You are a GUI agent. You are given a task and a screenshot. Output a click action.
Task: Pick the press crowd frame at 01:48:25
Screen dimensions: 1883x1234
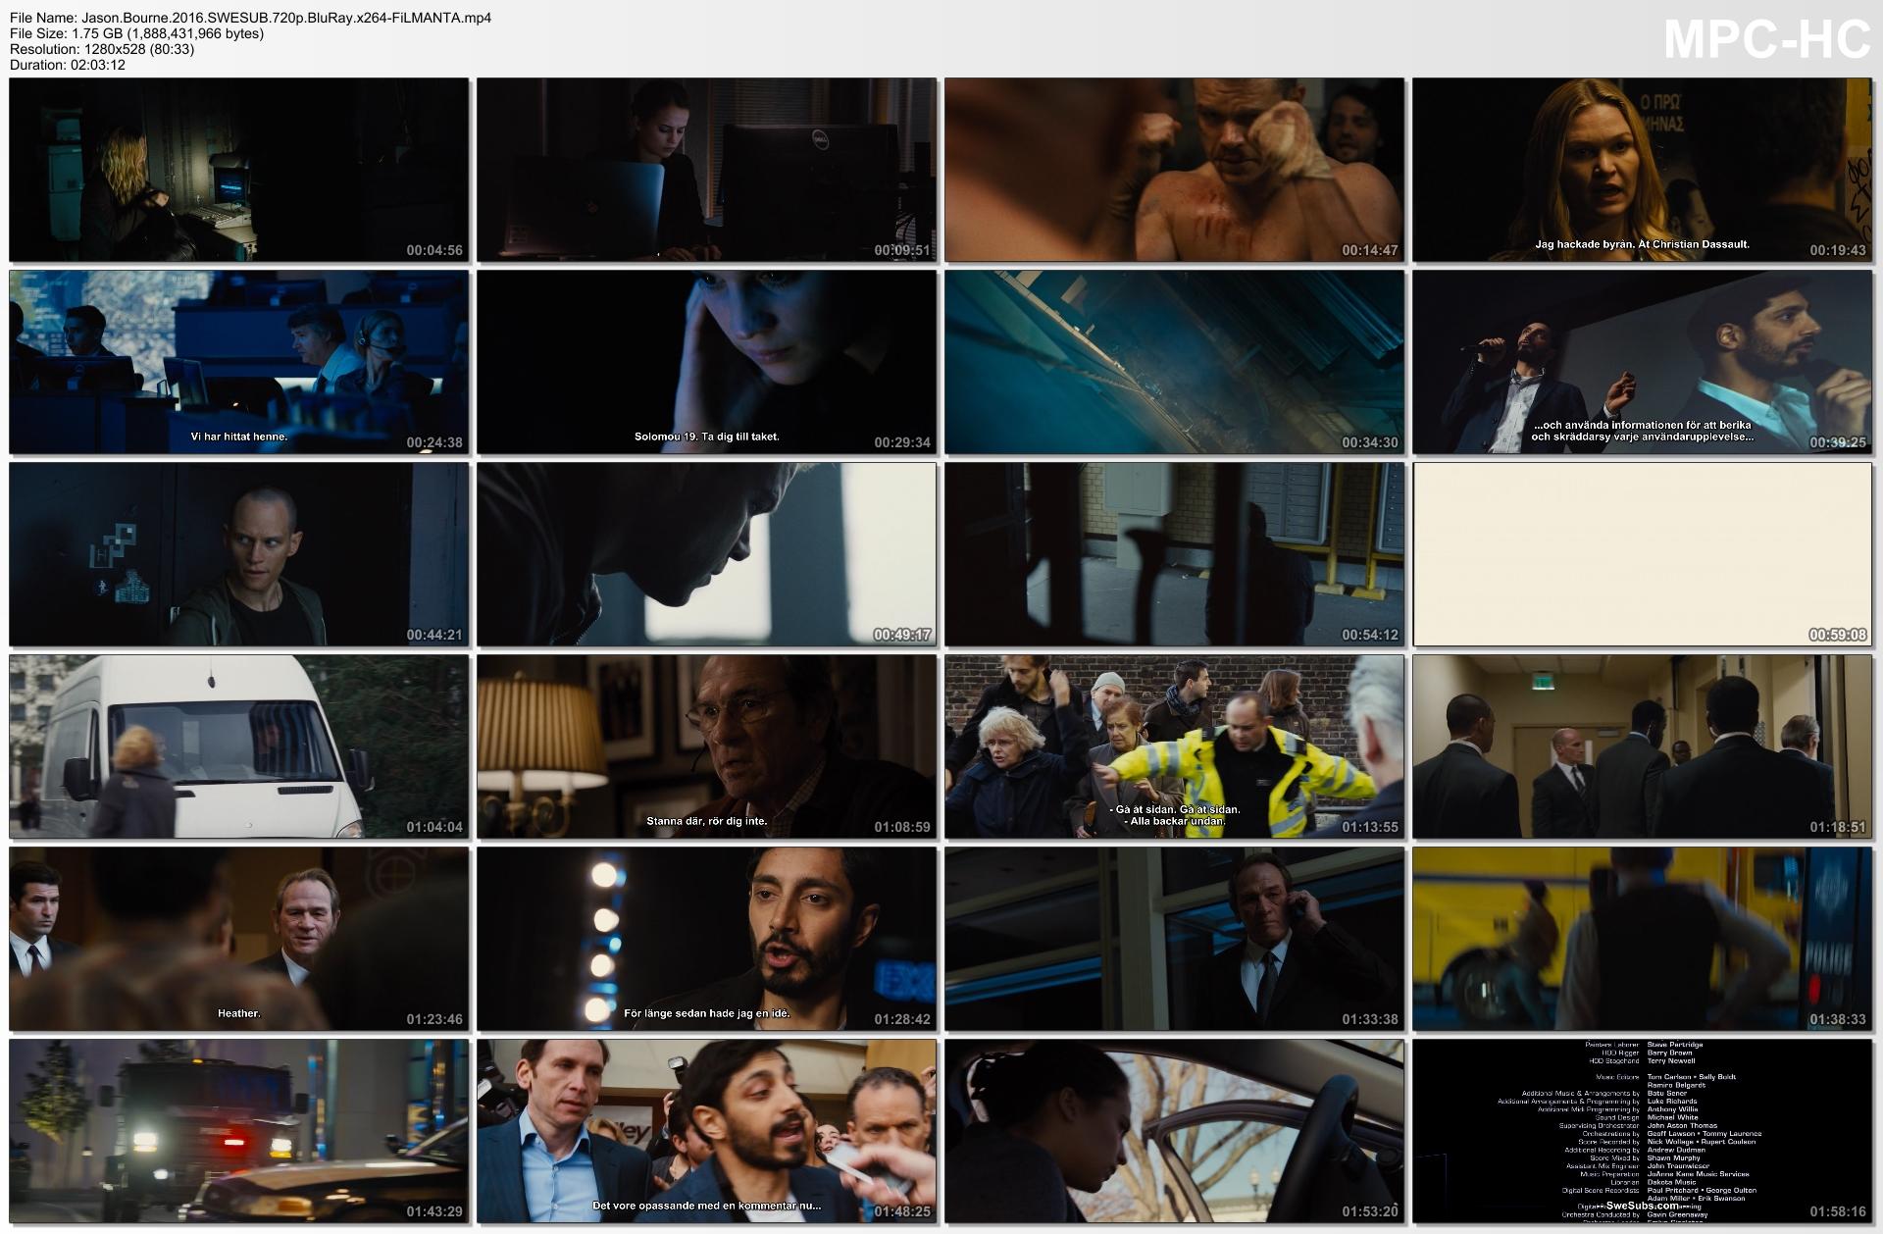coord(707,1131)
